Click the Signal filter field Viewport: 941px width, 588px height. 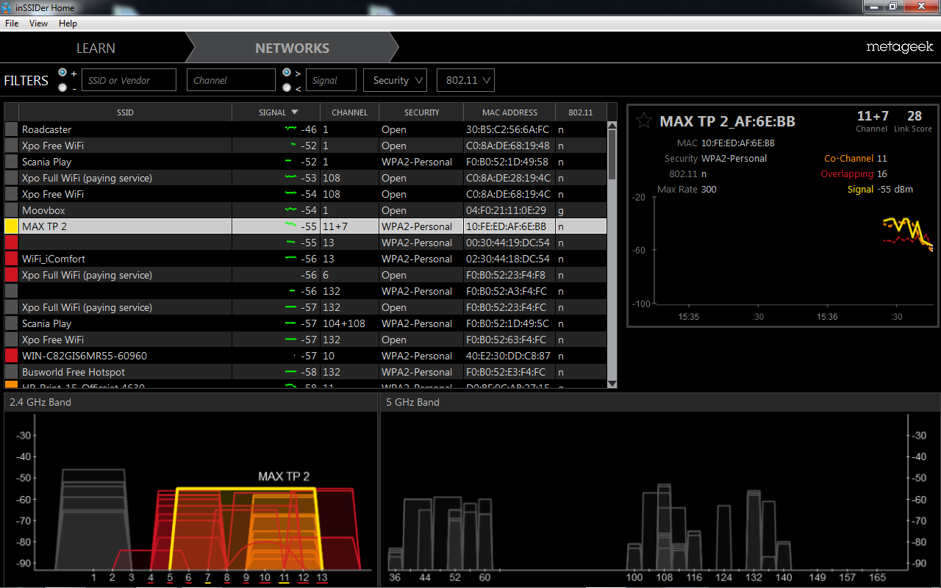pos(331,80)
